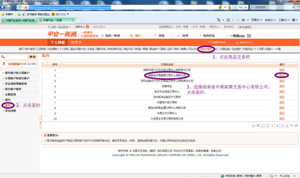Go to page 4 in pagination
The height and width of the screenshot is (178, 300).
coord(277,126)
